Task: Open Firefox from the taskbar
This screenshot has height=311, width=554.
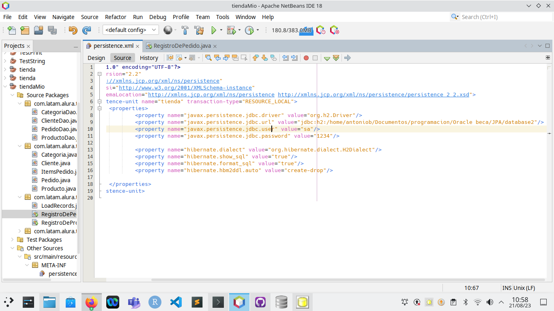Action: click(x=92, y=302)
